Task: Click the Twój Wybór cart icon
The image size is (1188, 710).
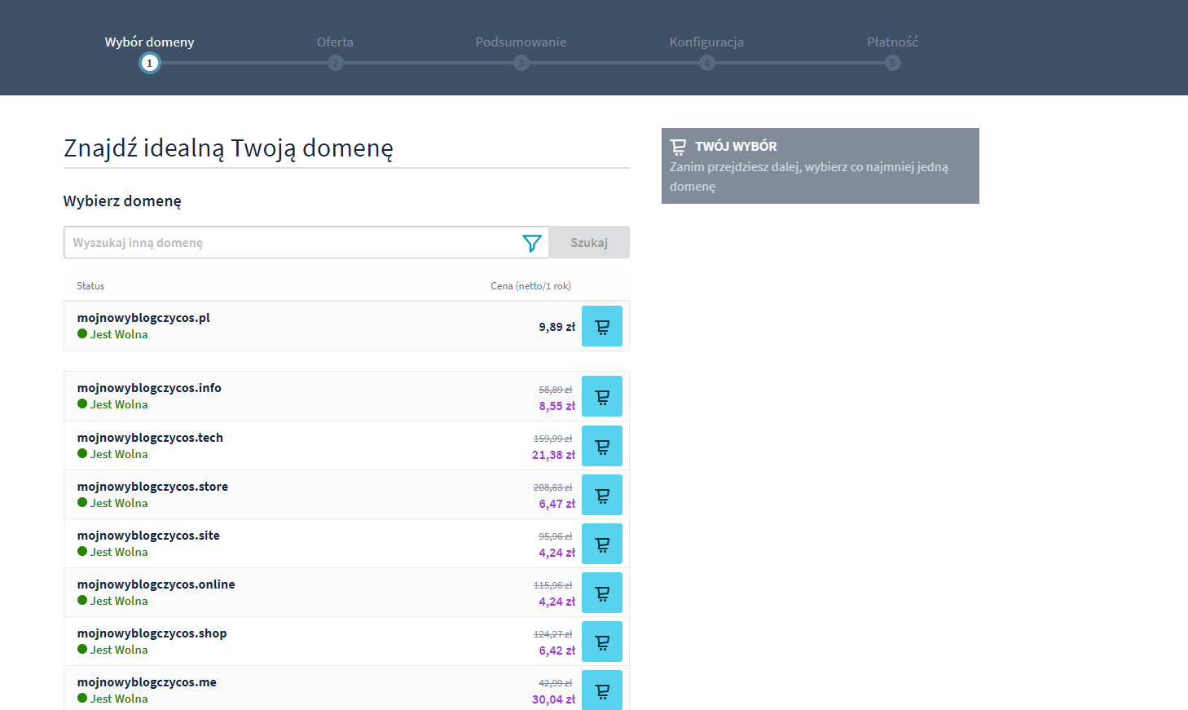Action: click(678, 147)
